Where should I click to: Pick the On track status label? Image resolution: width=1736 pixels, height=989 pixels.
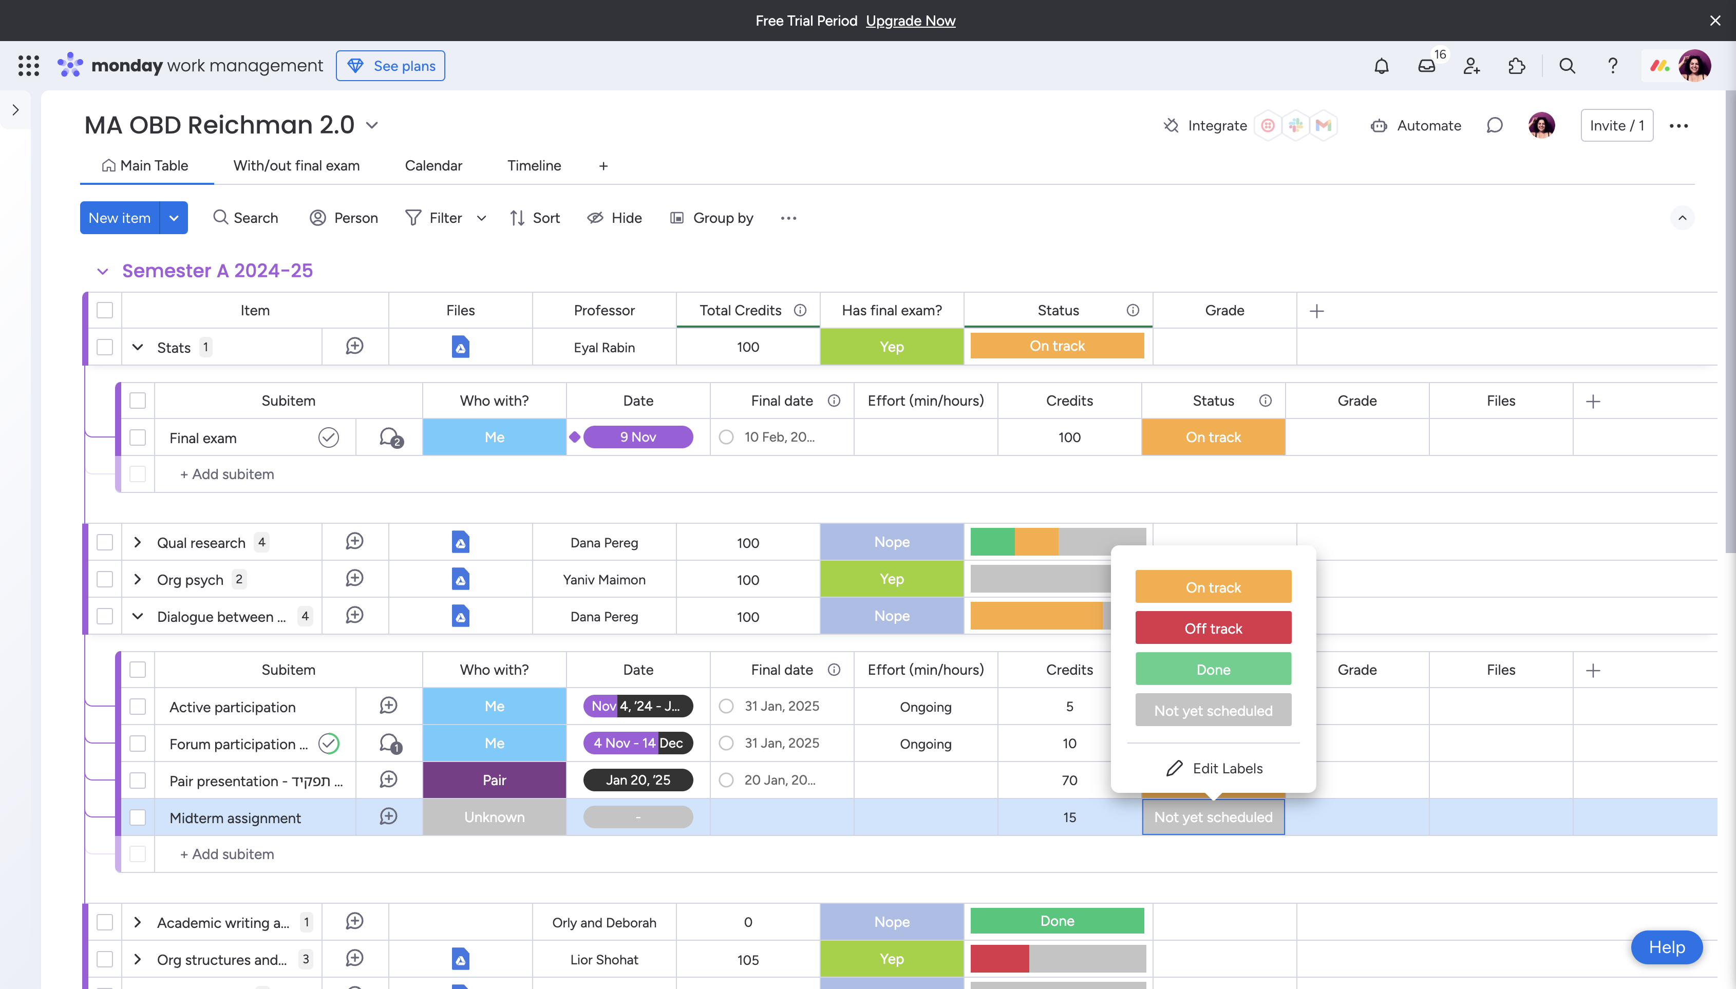[1213, 587]
